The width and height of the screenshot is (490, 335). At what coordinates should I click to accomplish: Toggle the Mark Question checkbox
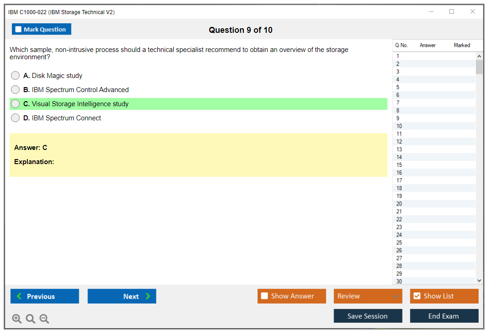click(19, 30)
